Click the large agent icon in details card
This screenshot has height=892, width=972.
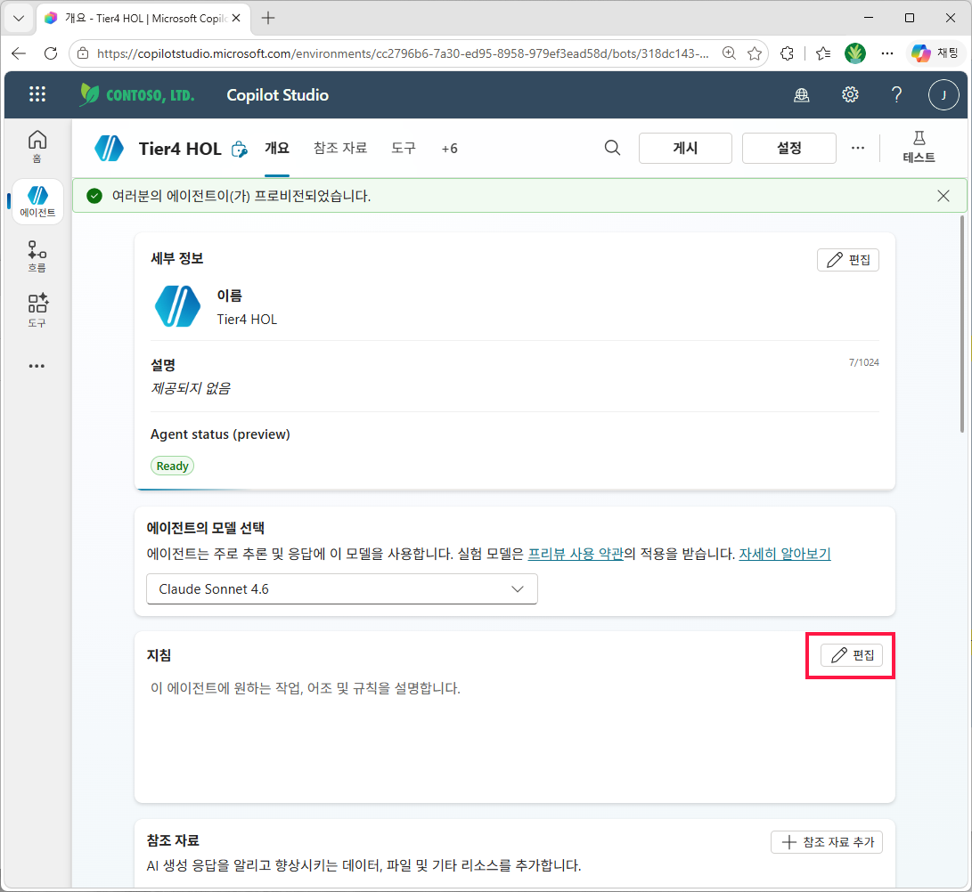[x=177, y=306]
